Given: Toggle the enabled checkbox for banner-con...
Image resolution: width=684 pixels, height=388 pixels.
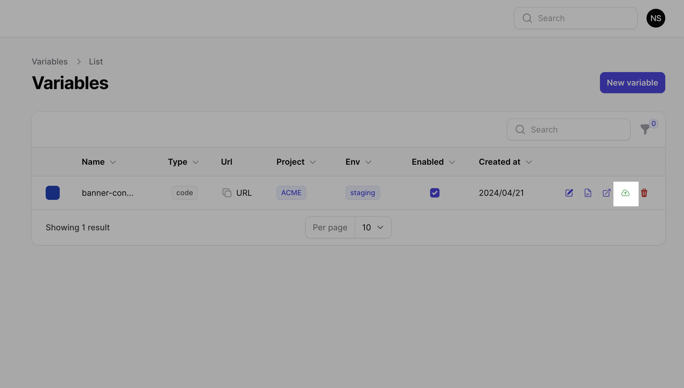Looking at the screenshot, I should [x=435, y=192].
